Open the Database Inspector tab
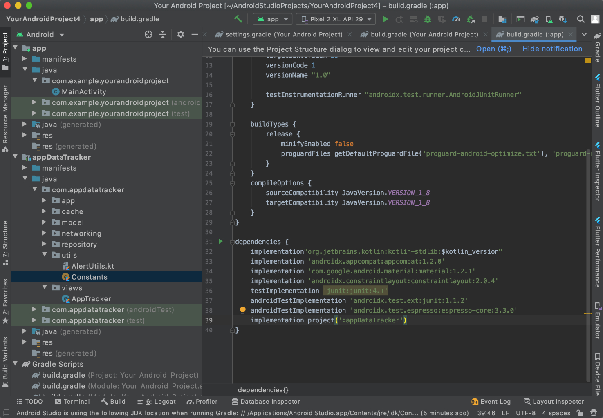 [266, 402]
